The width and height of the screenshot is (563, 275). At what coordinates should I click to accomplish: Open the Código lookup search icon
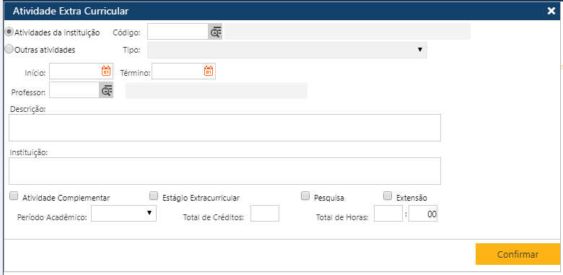(215, 32)
